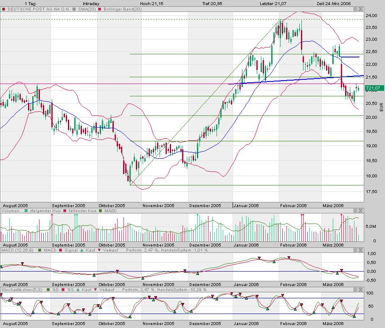Viewport: 385px width, 328px height.
Task: Click the green Kauf triangle icon in MACD legend
Action: [x=81, y=250]
